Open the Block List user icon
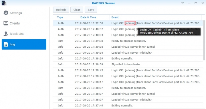Viewport: 206px width, 109px height. pos(6,34)
